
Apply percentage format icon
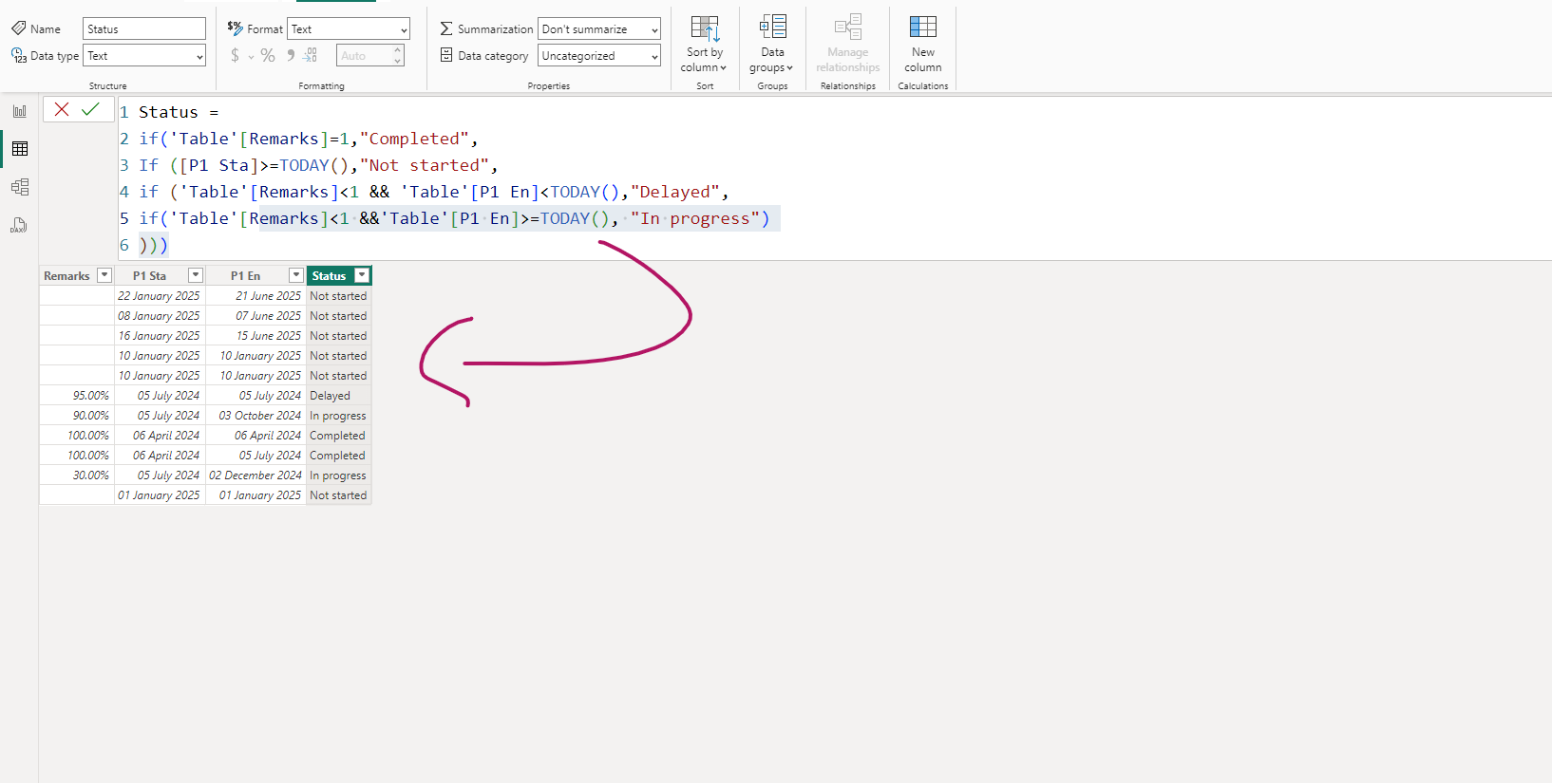(x=268, y=56)
